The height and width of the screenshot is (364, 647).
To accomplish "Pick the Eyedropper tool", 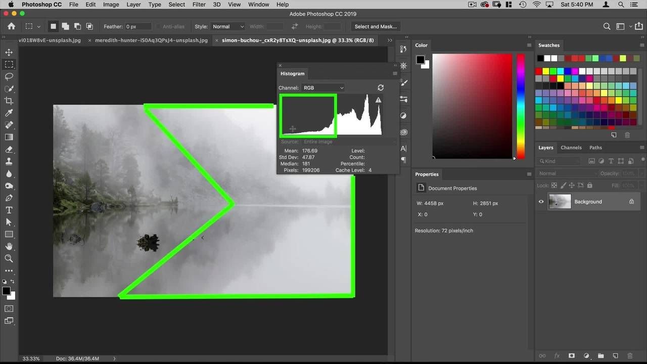I will [9, 113].
